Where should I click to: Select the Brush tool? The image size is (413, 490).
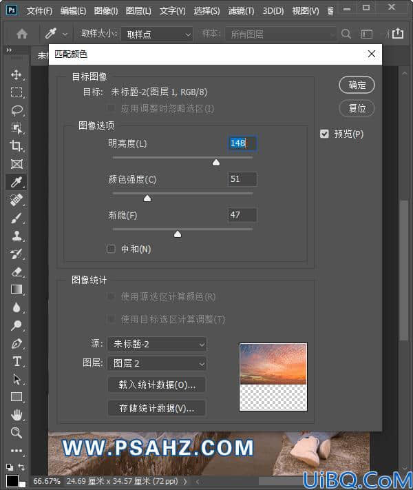point(17,218)
